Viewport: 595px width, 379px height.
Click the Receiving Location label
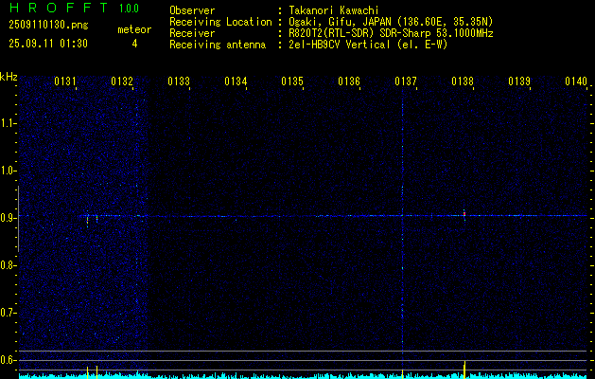point(220,22)
